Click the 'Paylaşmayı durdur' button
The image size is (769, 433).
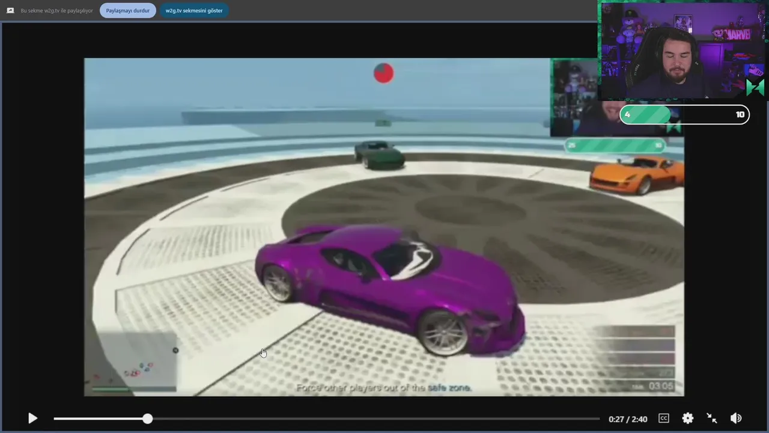[x=128, y=10]
